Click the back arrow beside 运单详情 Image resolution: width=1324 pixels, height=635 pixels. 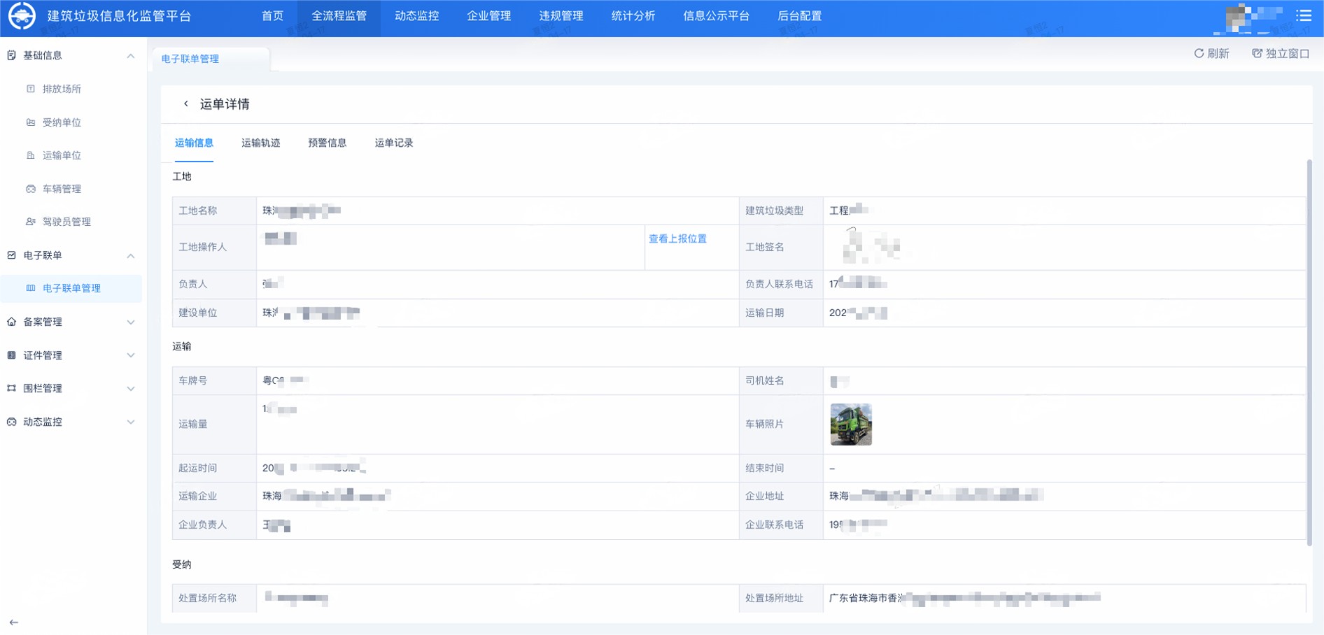click(x=186, y=104)
